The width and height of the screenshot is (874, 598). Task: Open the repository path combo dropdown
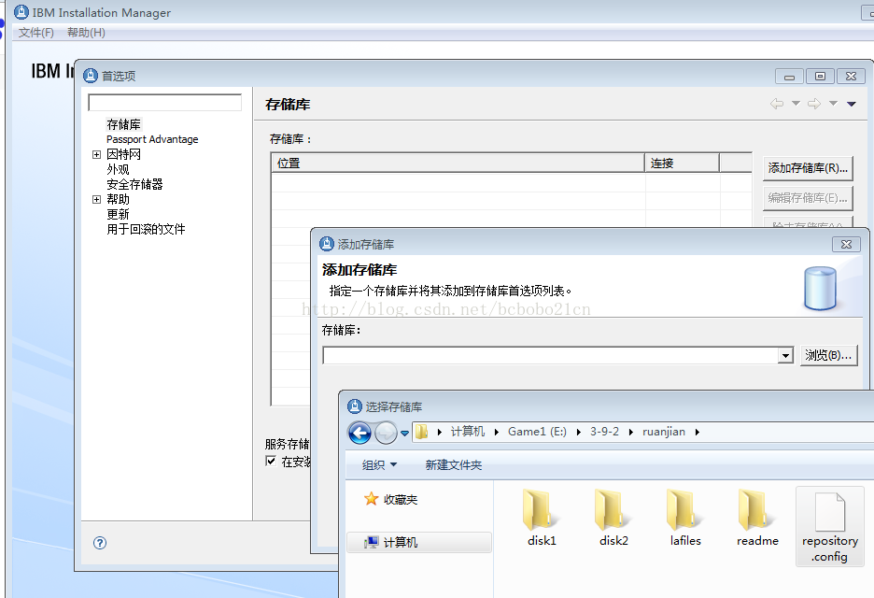pyautogui.click(x=785, y=355)
